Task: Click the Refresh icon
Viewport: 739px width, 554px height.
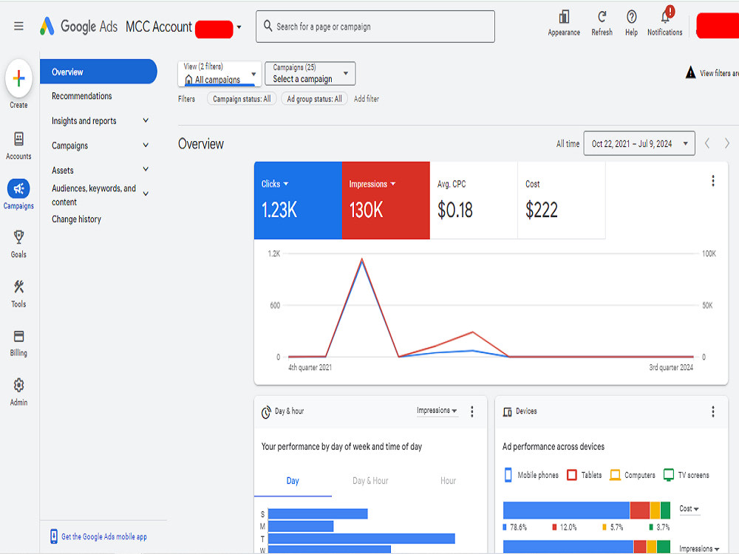Action: (x=602, y=18)
